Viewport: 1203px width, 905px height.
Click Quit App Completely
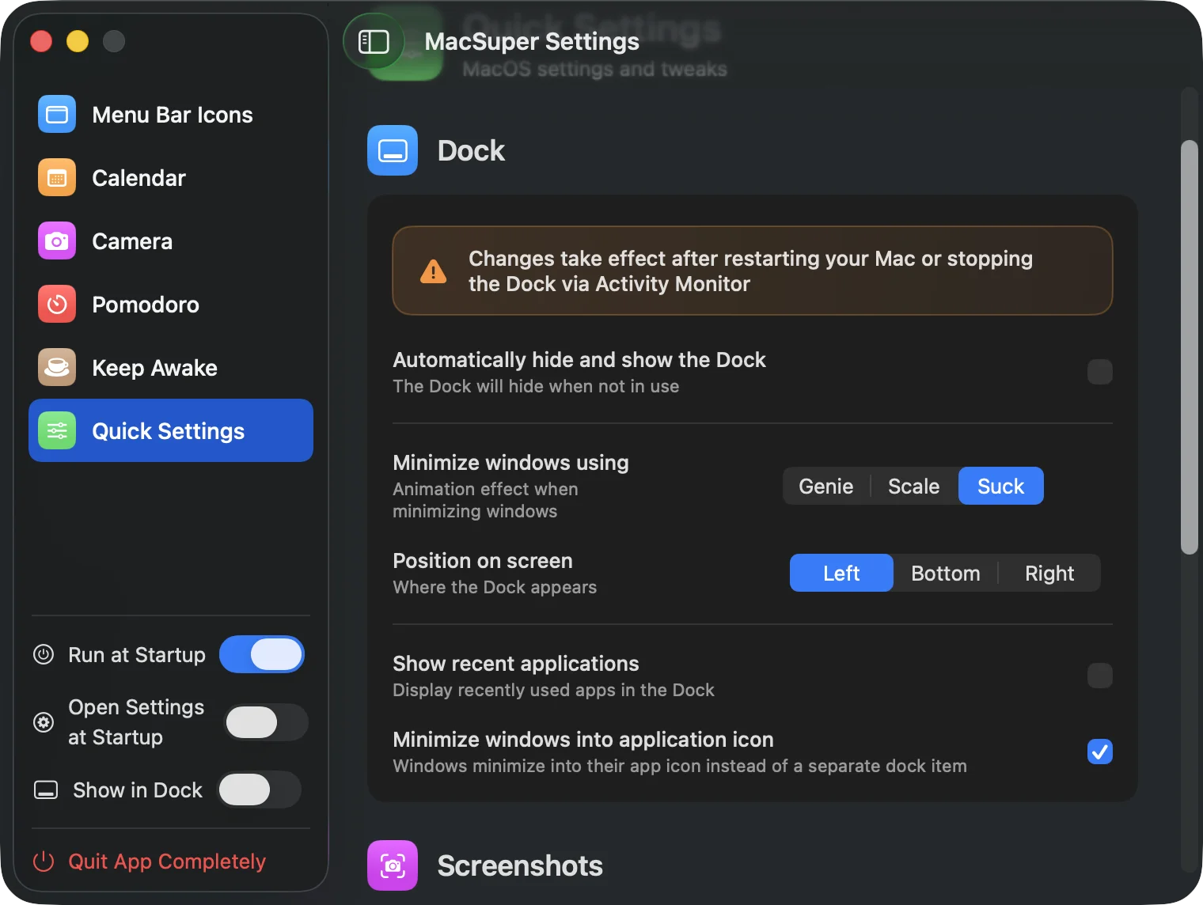click(167, 861)
